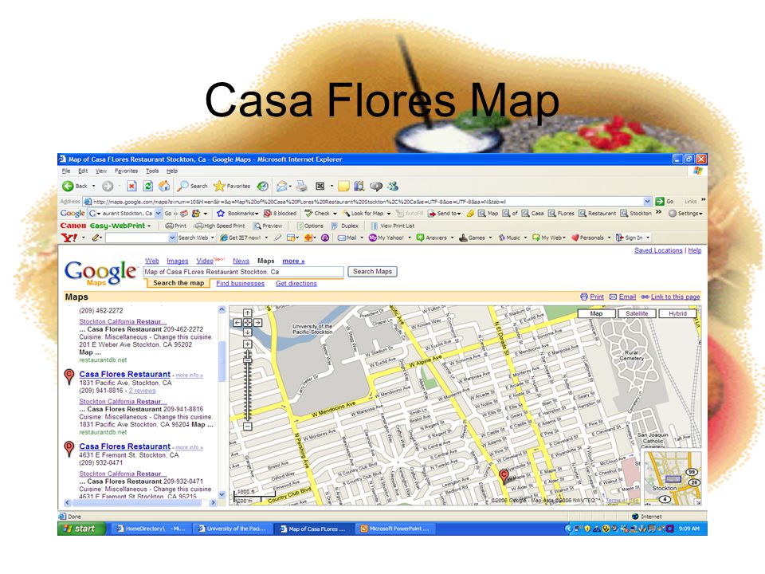Open the Search magnifier toolbar button

[192, 186]
